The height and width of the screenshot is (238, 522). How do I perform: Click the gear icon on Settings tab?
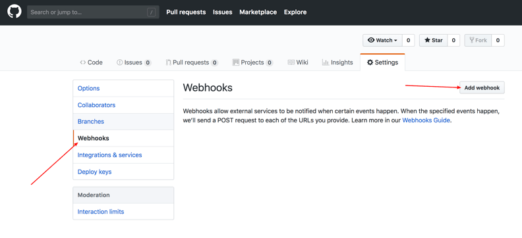pyautogui.click(x=370, y=62)
